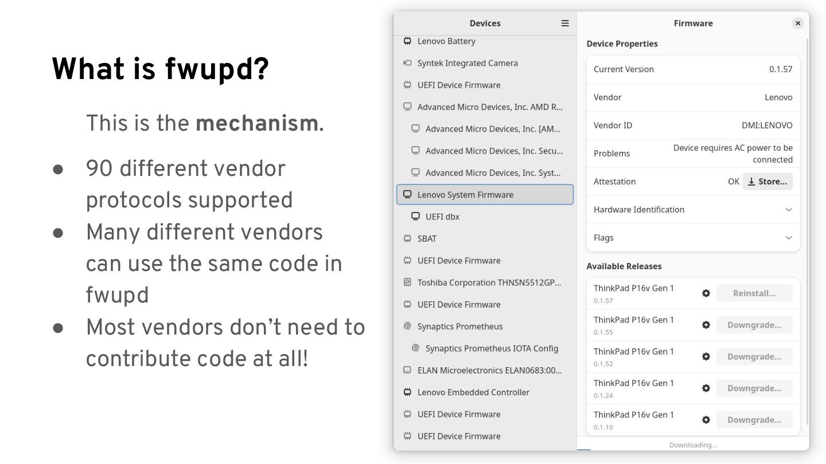Select Advanced Micro Devices, Inc. AMD R... entry

pyautogui.click(x=485, y=107)
